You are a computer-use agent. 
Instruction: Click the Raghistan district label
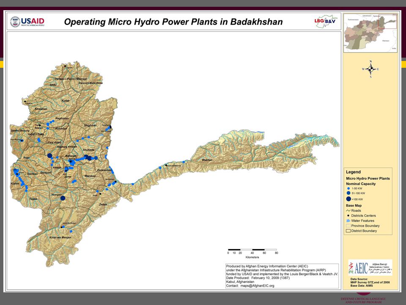click(62, 118)
